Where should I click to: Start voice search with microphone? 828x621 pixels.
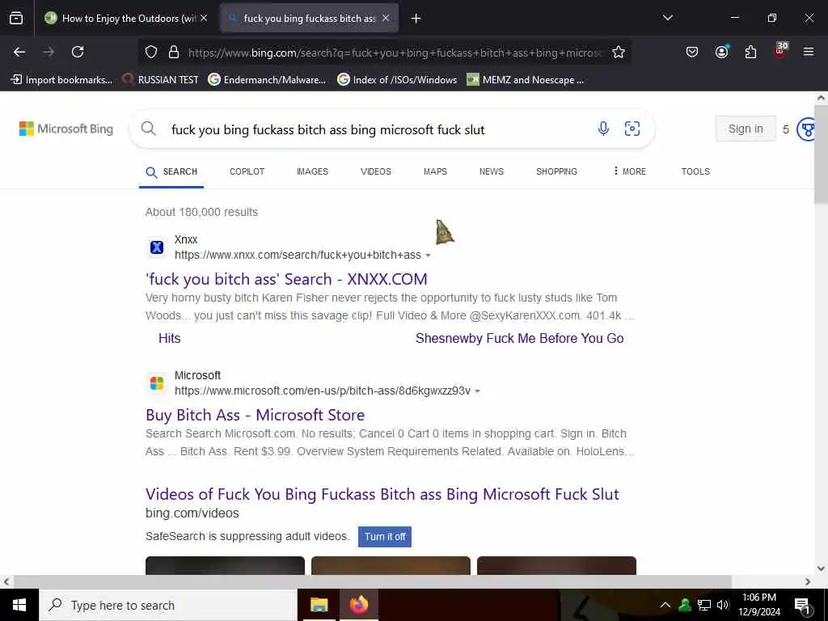click(603, 129)
